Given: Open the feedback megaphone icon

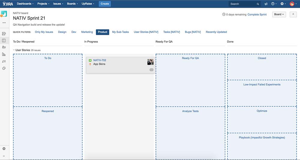Looking at the screenshot, I should [266, 4].
